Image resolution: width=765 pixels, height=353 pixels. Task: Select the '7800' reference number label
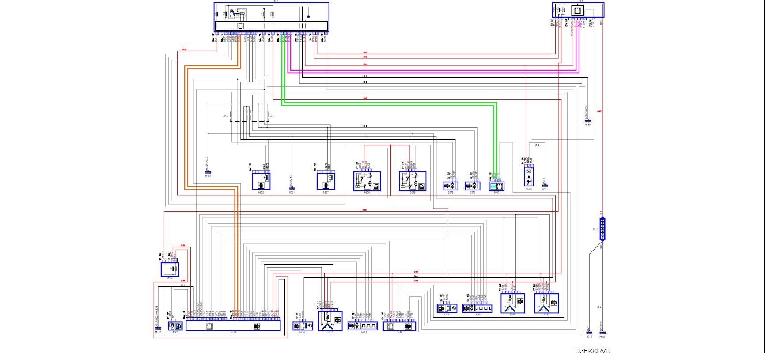click(x=496, y=193)
